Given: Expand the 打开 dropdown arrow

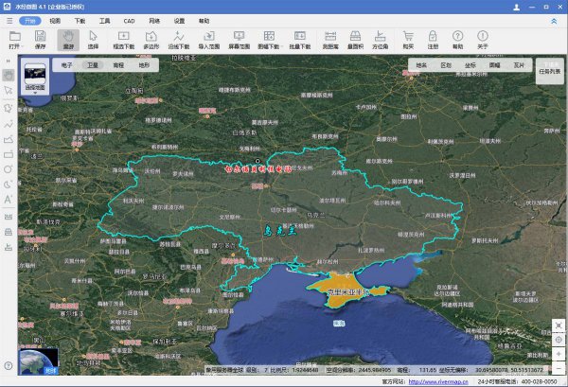Looking at the screenshot, I should 24,45.
